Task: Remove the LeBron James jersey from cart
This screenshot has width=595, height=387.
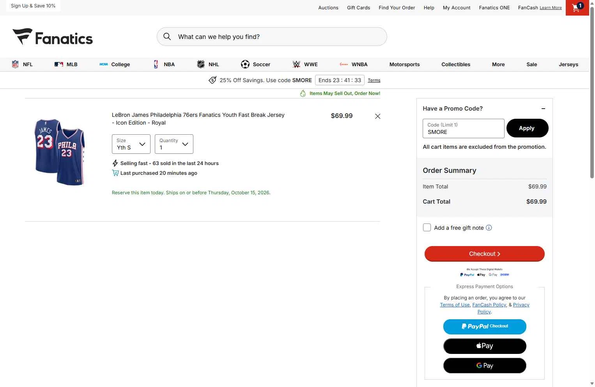Action: pos(377,116)
